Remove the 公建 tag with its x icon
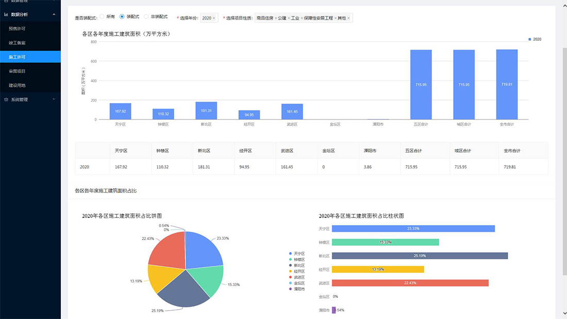This screenshot has width=567, height=319. coord(289,18)
